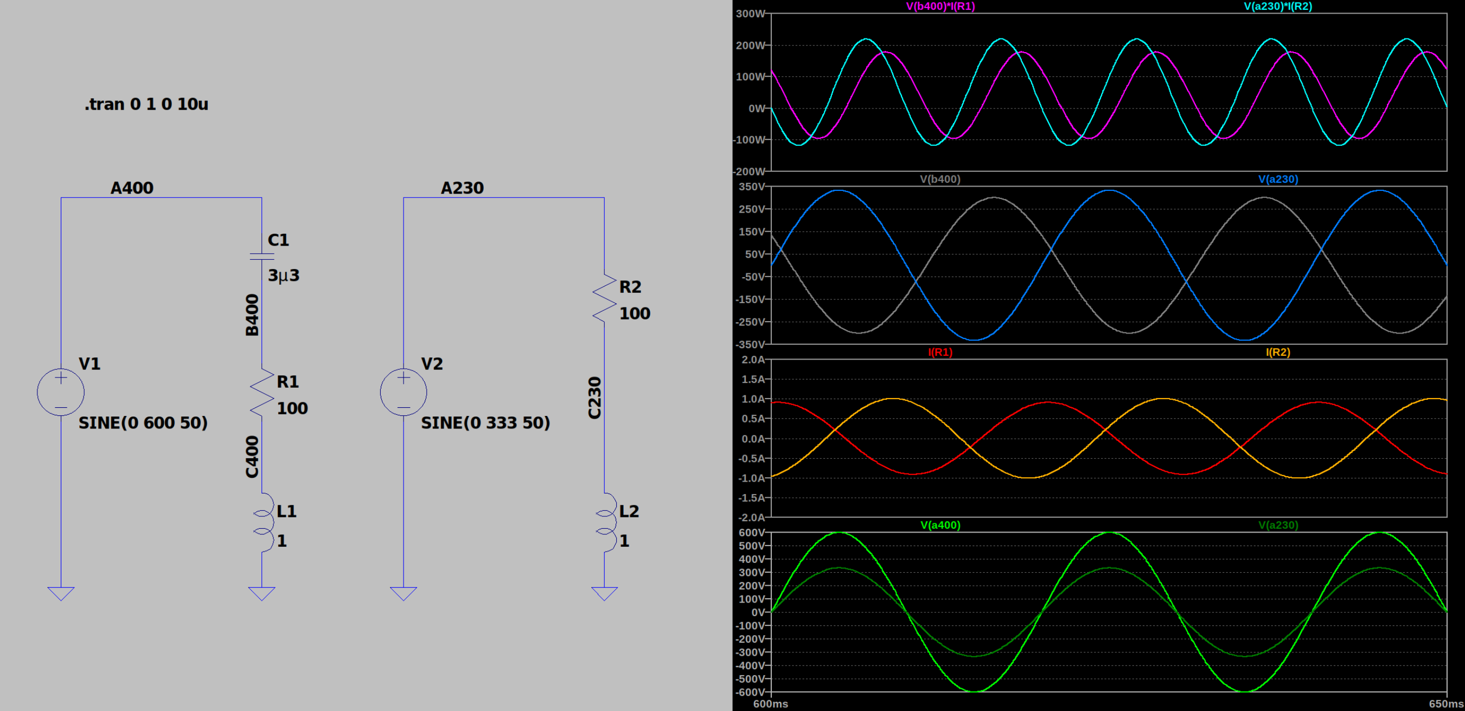Click the C400 net label
Screen dimensions: 1465x711
[x=252, y=457]
